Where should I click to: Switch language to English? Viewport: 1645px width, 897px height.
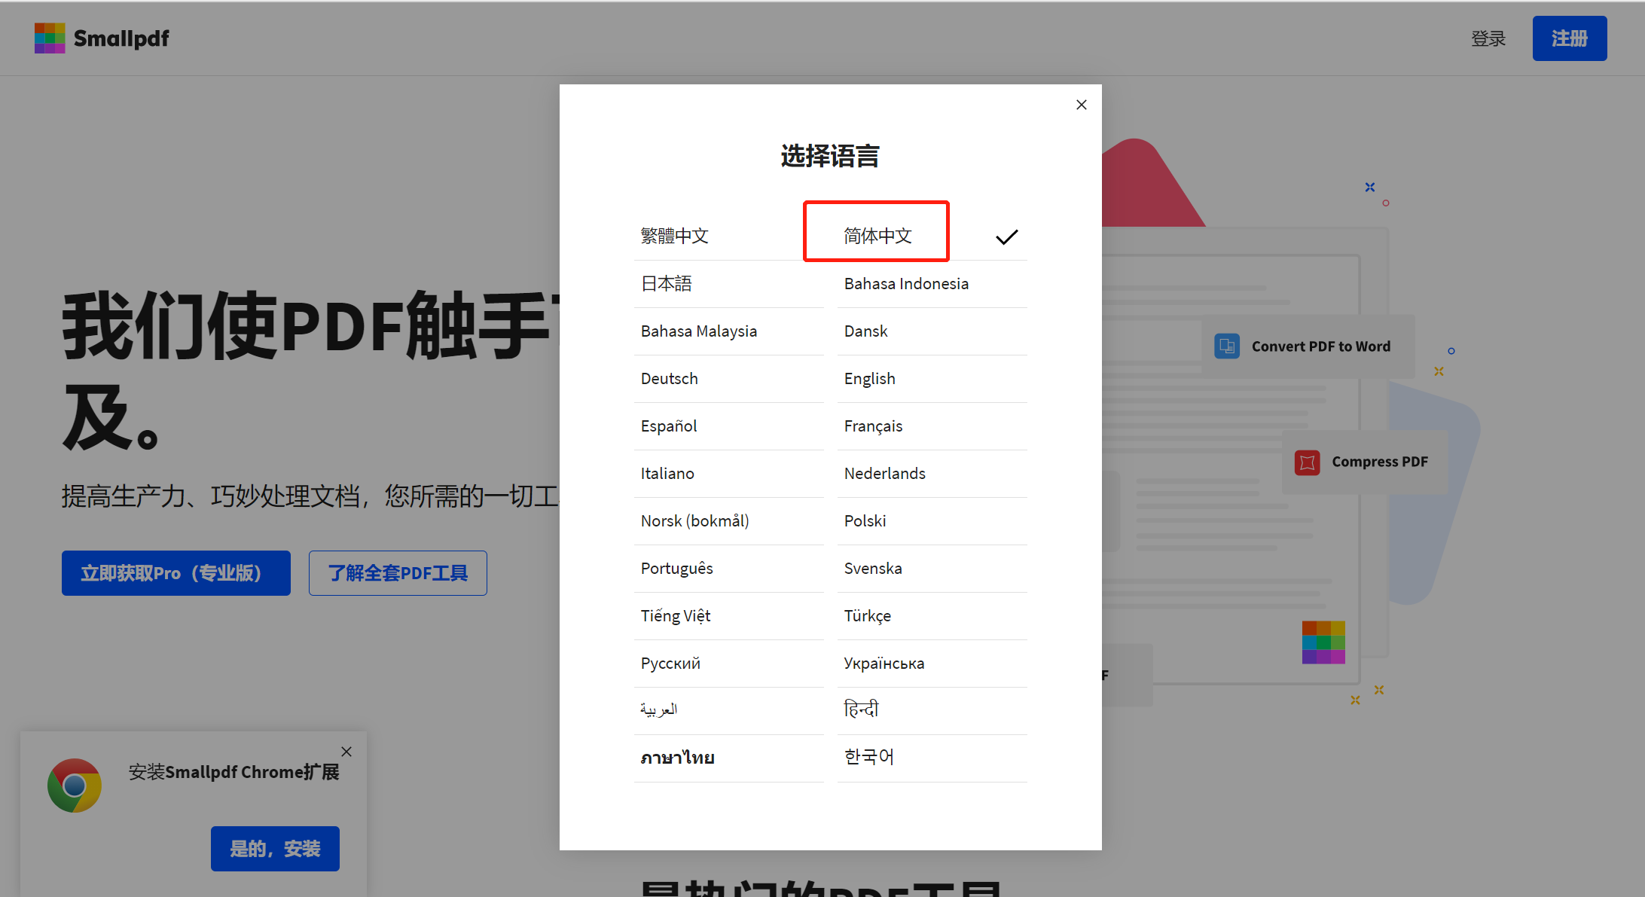[869, 378]
